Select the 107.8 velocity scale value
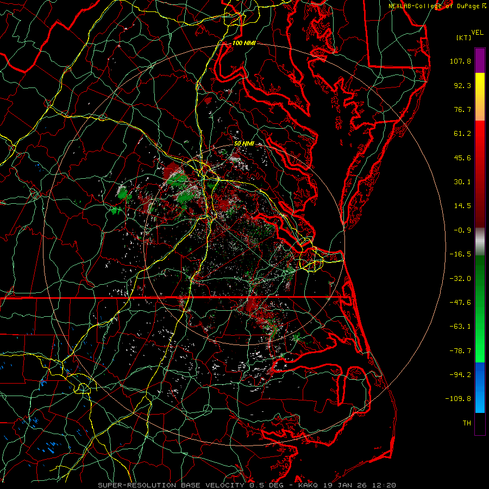The image size is (489, 489). click(460, 61)
